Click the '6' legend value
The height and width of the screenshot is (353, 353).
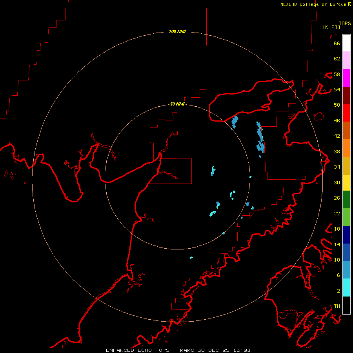[x=338, y=275]
